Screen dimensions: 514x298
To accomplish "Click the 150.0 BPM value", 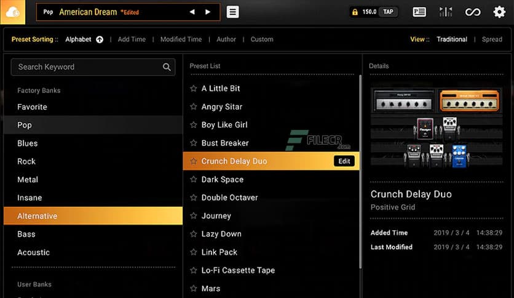I will point(369,12).
